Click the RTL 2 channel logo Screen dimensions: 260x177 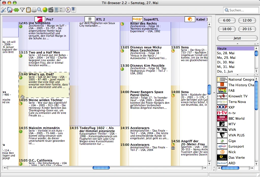tap(90, 19)
